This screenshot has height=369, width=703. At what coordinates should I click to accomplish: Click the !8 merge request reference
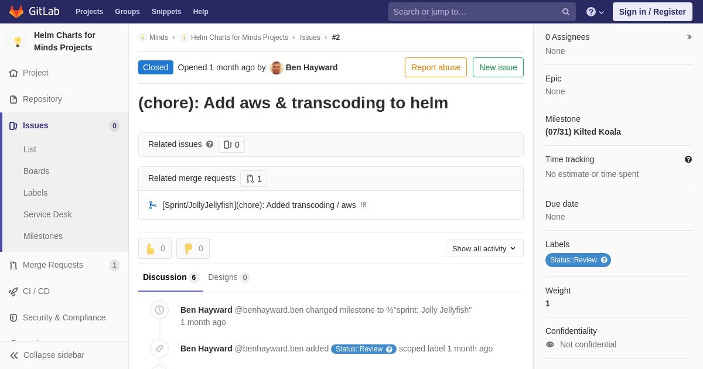[364, 205]
